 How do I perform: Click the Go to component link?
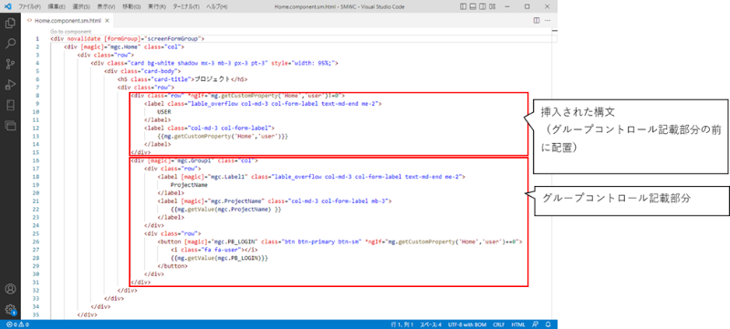tap(71, 32)
